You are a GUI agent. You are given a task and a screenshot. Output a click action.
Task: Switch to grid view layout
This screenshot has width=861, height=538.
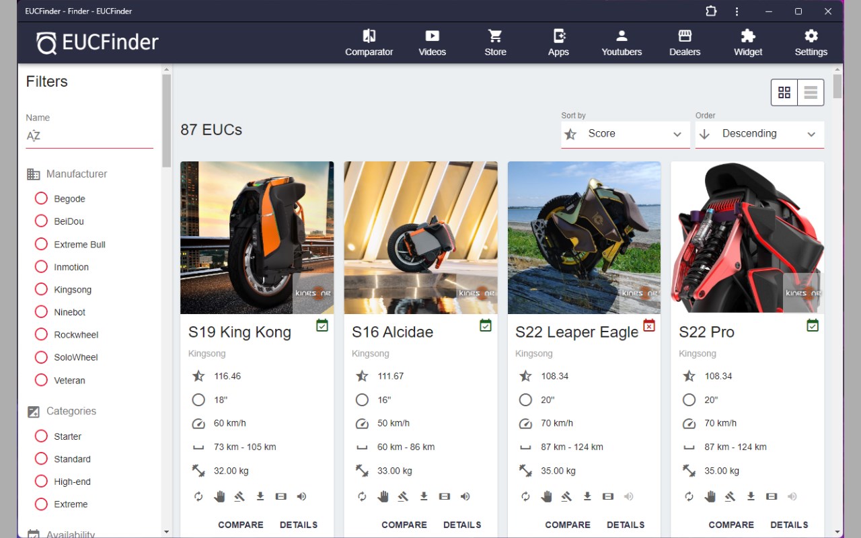pyautogui.click(x=784, y=93)
